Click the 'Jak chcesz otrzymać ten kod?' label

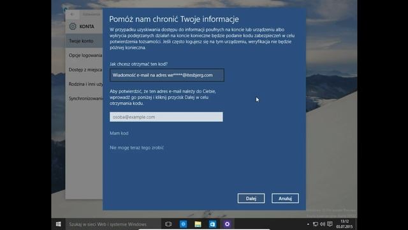coord(139,64)
